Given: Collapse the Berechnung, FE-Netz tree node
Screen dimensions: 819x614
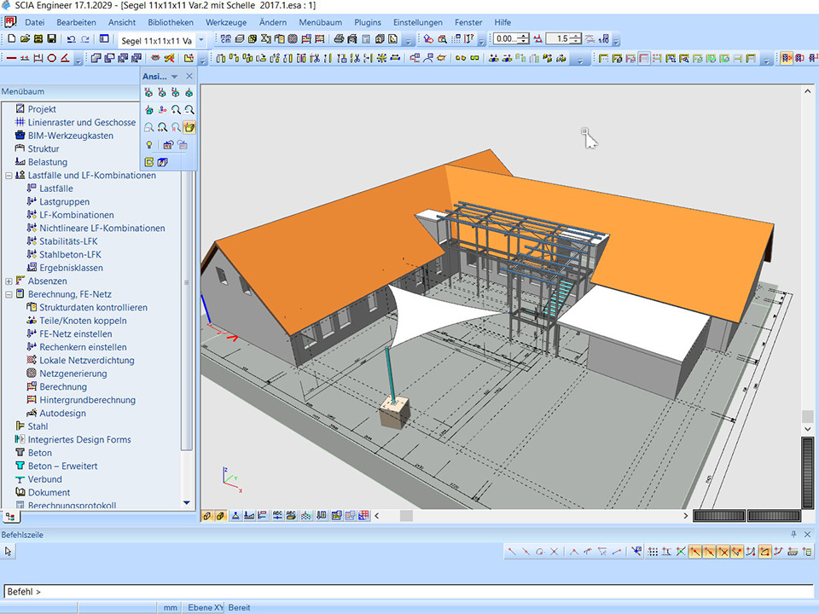Looking at the screenshot, I should point(9,294).
